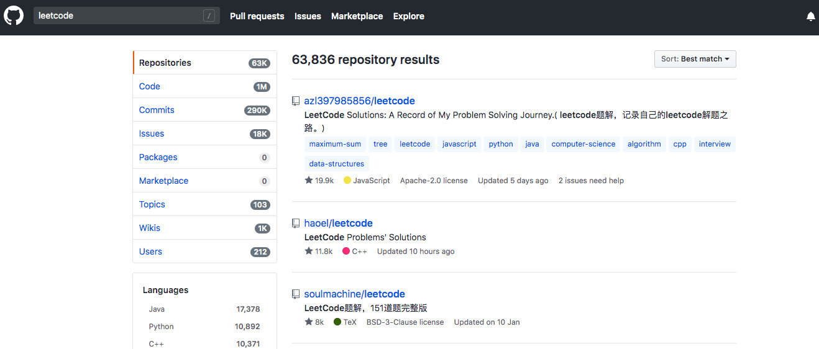Image resolution: width=819 pixels, height=349 pixels.
Task: Open the azl397985856/leetcode repository link
Action: pos(359,101)
